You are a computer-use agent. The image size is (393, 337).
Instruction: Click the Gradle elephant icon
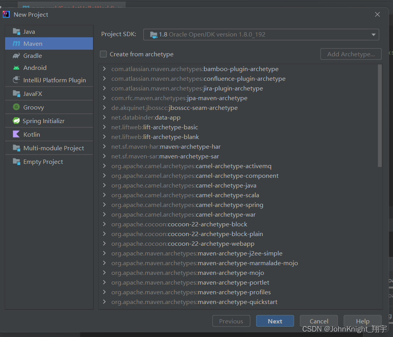click(16, 56)
